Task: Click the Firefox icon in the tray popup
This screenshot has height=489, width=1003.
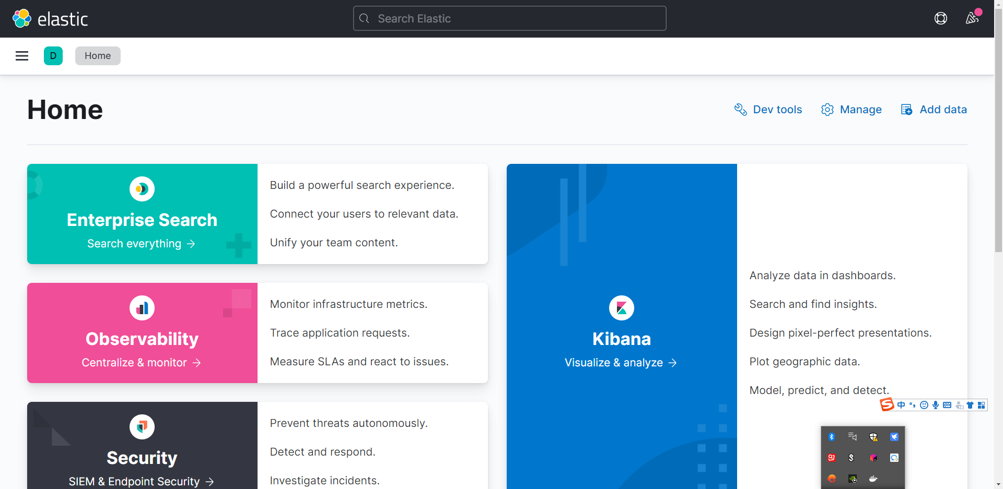Action: coord(832,479)
